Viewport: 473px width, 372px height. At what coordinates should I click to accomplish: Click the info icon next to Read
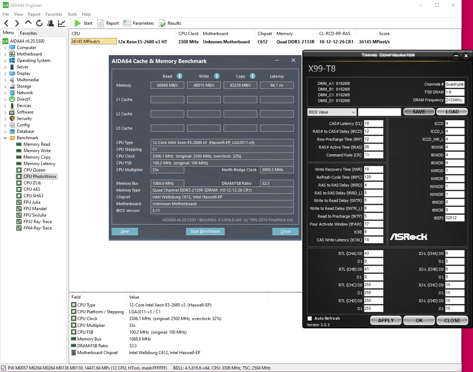pyautogui.click(x=180, y=76)
